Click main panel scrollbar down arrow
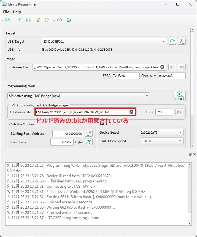 click(x=192, y=146)
